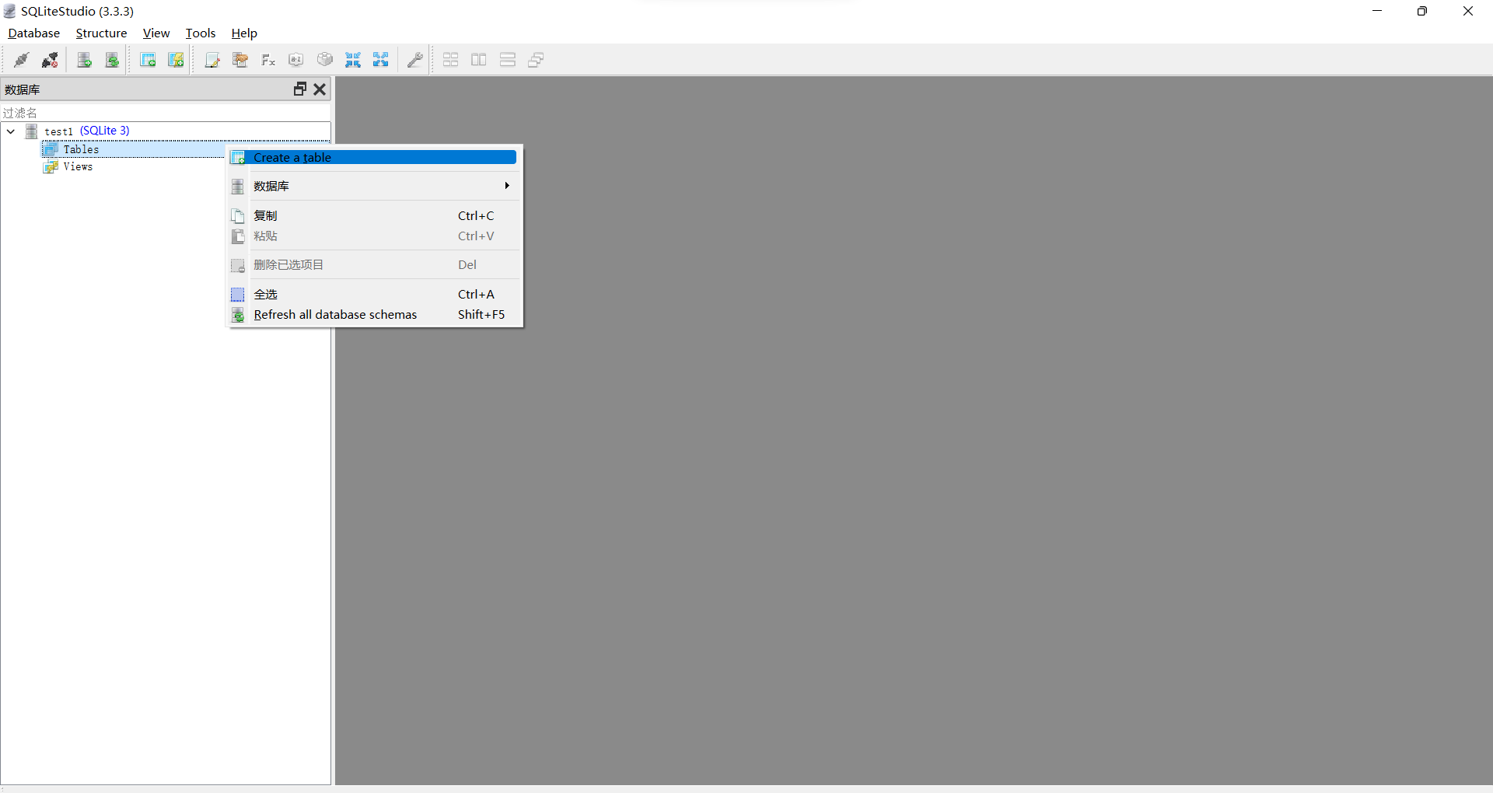Click the Cascade windows toolbar icon
The height and width of the screenshot is (793, 1493).
[x=536, y=60]
